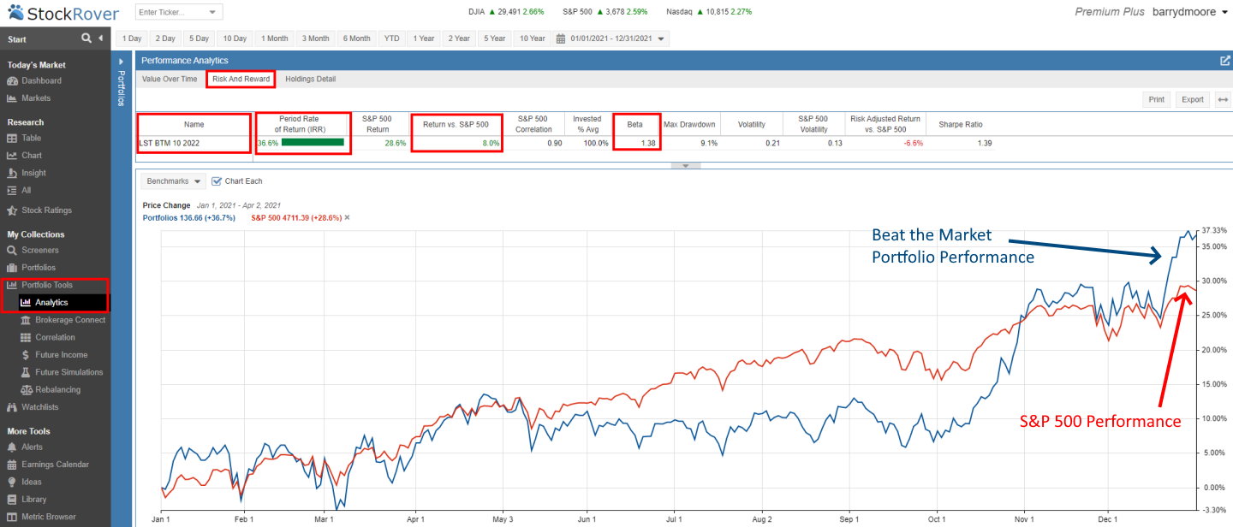Uncheck the Chart Each checkbox

point(217,181)
